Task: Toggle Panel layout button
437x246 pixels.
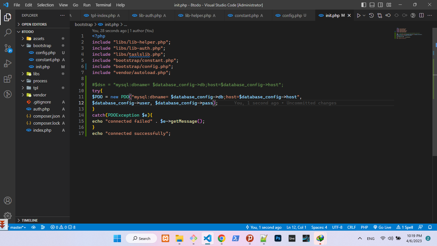Action: tap(372, 5)
